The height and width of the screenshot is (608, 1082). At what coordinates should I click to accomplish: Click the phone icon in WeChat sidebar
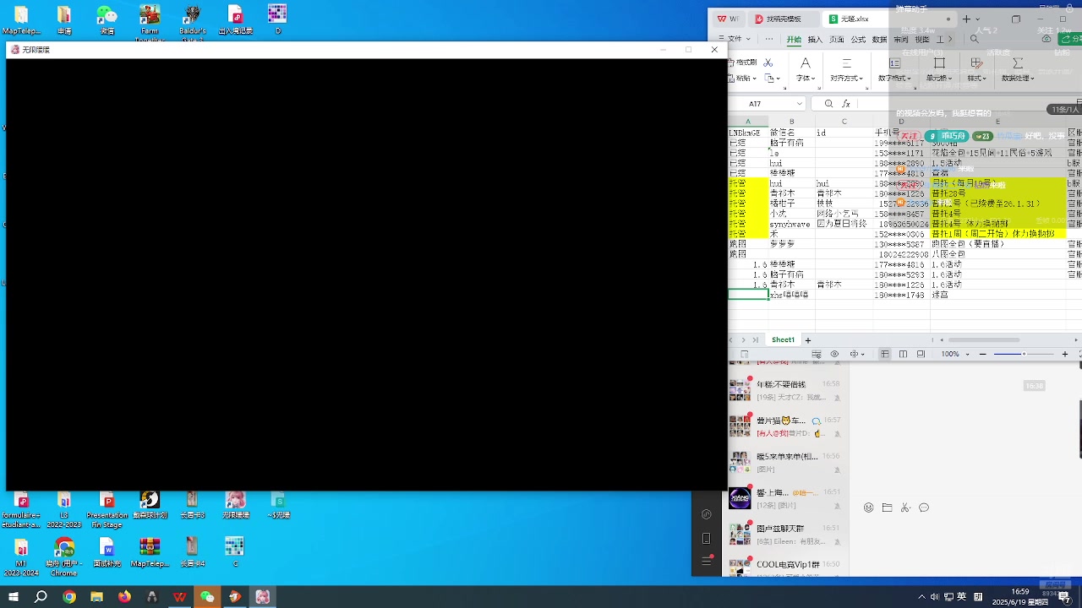coord(707,538)
